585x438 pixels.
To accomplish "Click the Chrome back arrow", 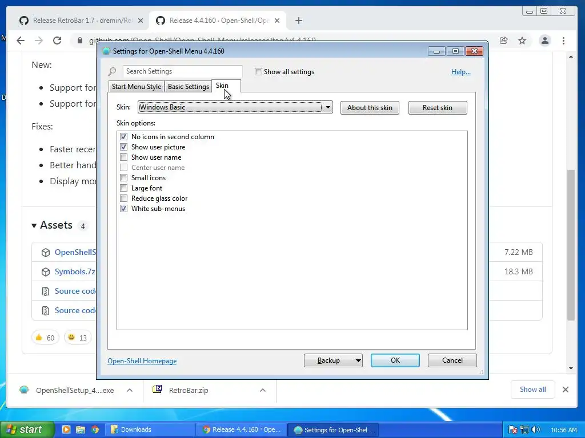I will click(21, 40).
